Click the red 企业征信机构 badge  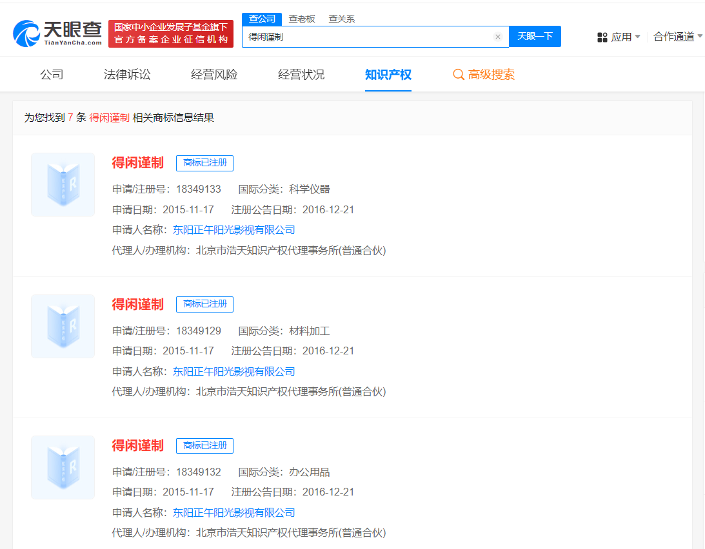(170, 31)
